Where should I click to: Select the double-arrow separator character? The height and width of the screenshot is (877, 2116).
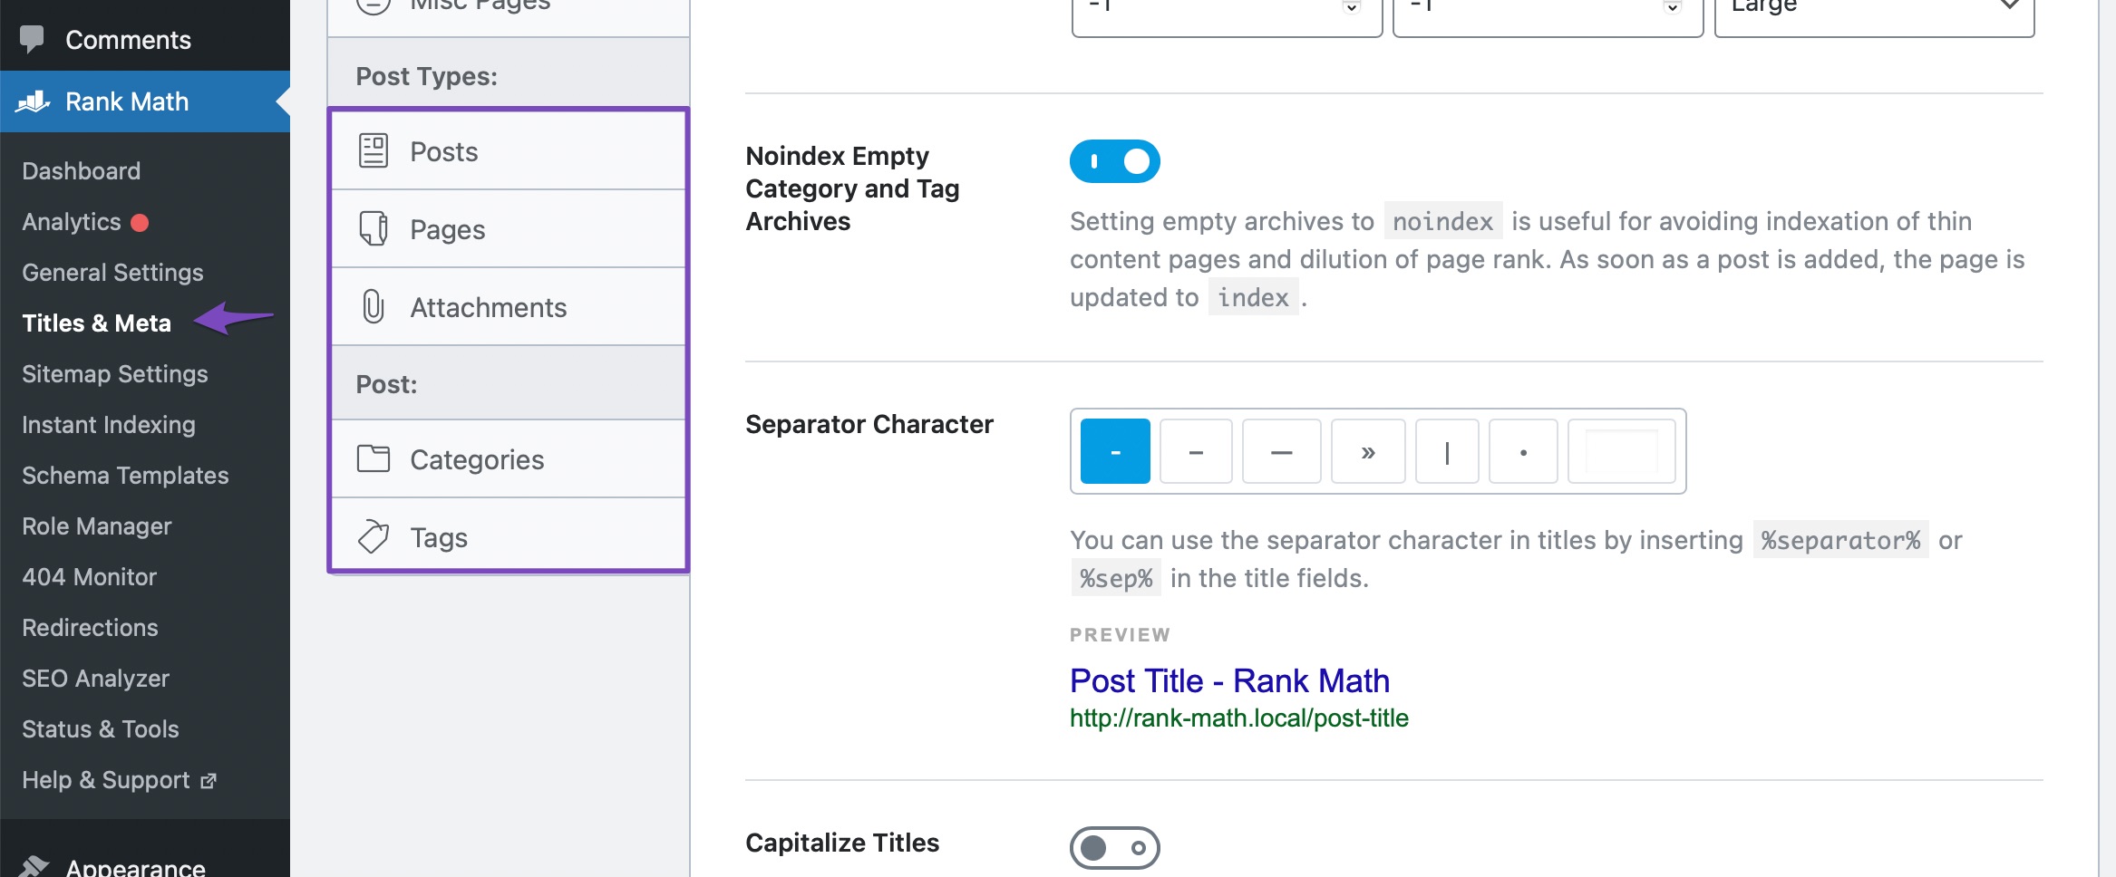tap(1367, 450)
